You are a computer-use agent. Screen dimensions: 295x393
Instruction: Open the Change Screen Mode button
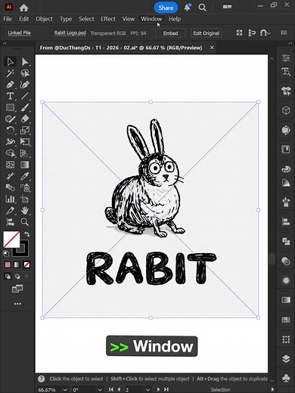17,289
